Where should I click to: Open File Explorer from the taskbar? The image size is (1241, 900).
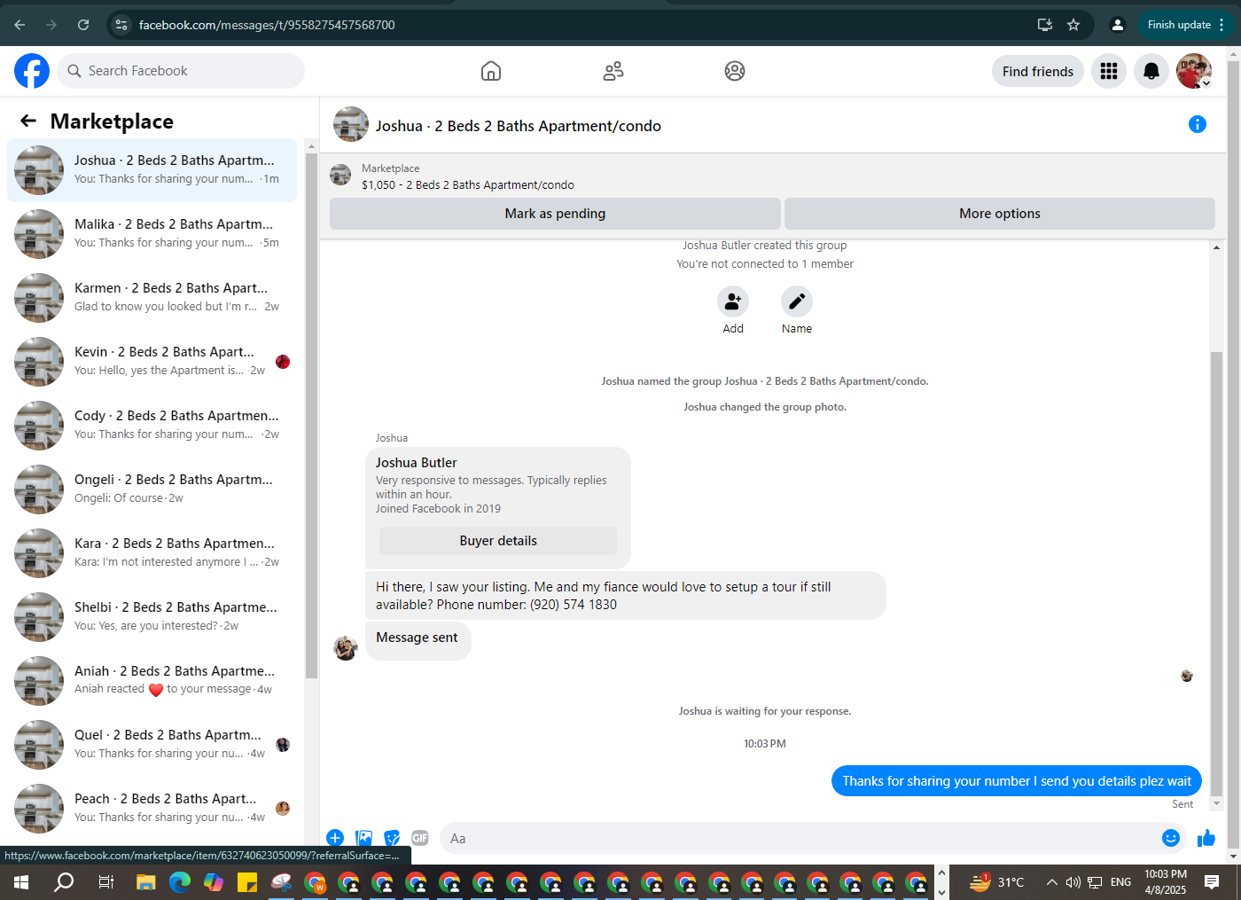click(145, 882)
